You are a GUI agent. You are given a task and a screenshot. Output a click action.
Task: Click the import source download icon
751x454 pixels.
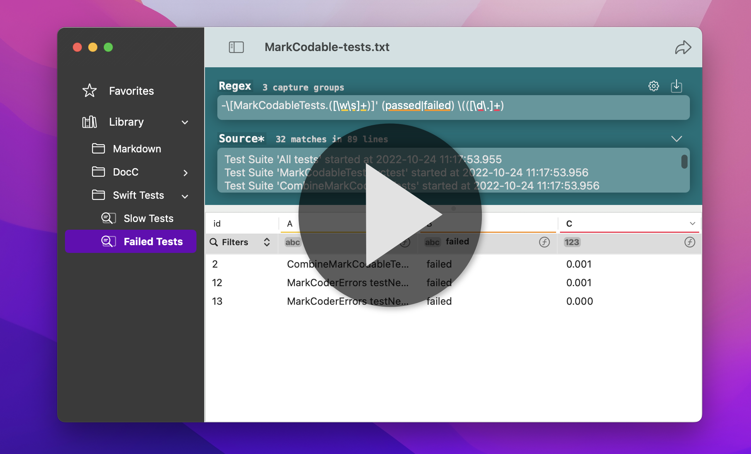point(676,86)
